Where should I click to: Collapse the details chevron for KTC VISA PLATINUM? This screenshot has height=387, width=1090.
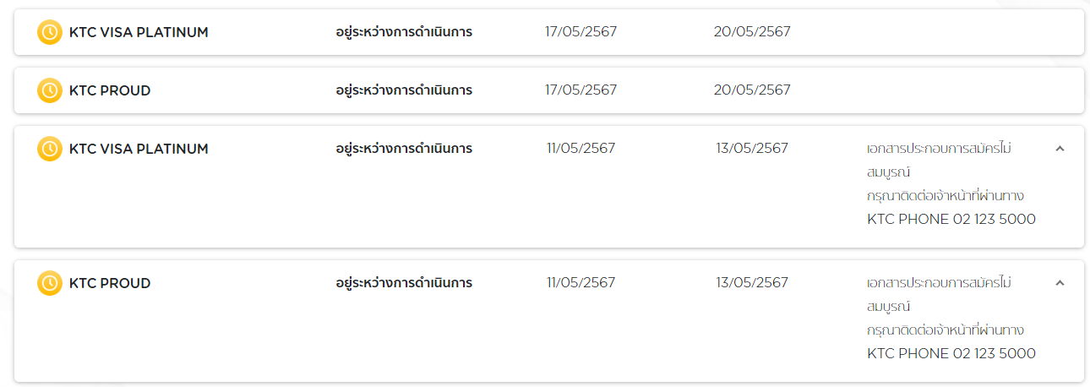(1060, 149)
